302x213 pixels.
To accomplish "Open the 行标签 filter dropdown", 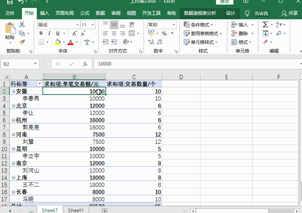I will click(x=39, y=84).
